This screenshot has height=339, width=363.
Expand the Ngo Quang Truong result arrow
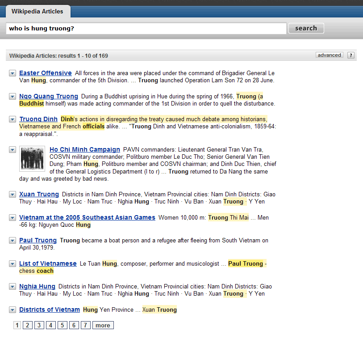click(13, 97)
